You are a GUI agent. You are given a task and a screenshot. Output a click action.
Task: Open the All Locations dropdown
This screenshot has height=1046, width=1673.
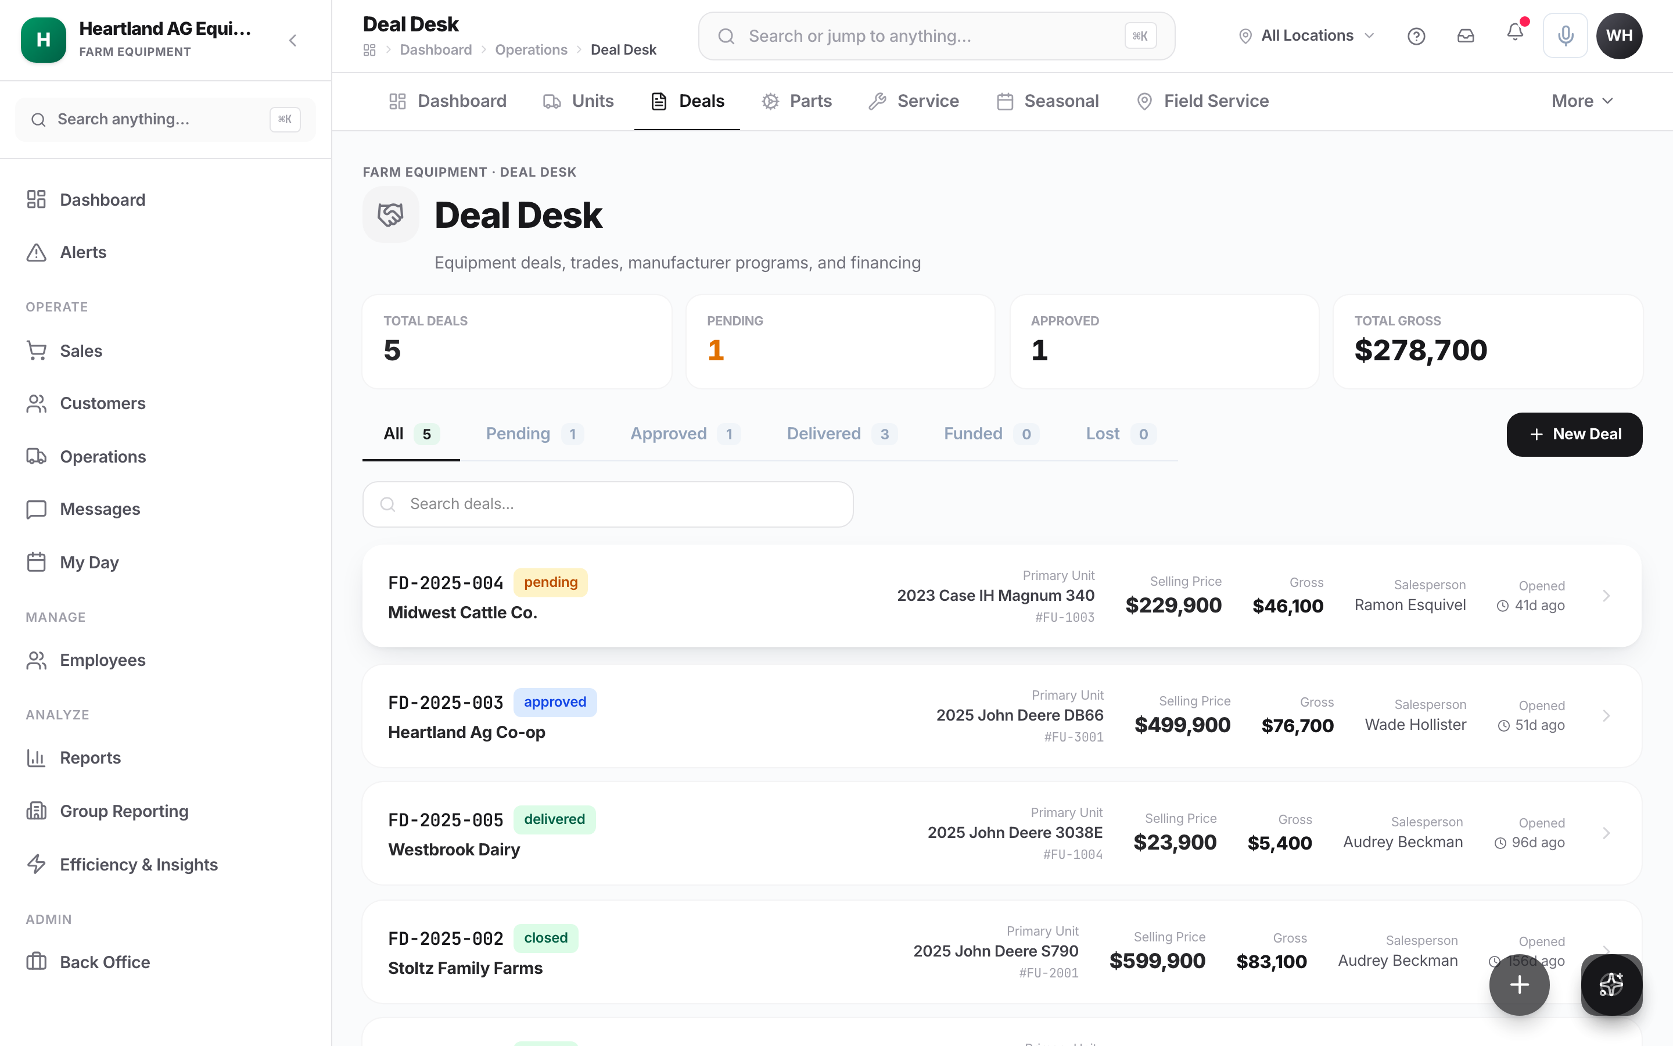[x=1306, y=36]
